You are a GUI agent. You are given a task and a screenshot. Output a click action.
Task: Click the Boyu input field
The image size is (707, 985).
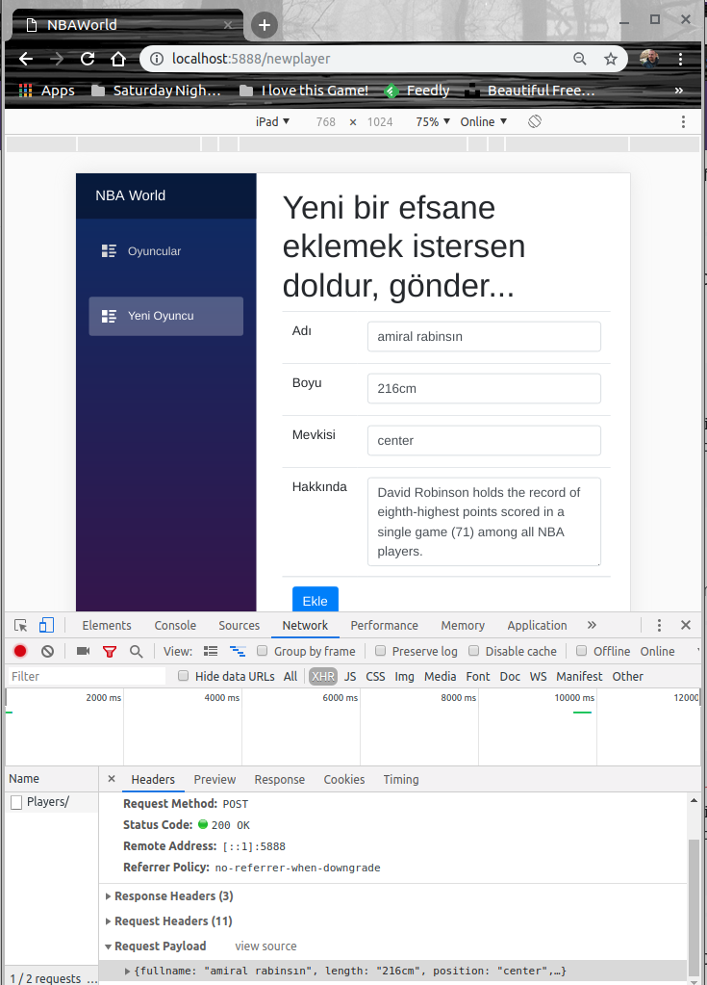coord(483,388)
